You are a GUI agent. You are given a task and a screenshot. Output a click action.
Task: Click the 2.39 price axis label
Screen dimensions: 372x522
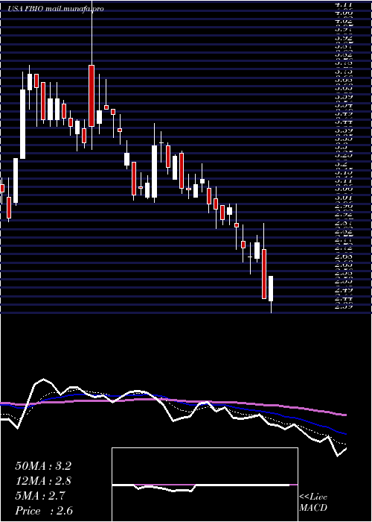344,306
